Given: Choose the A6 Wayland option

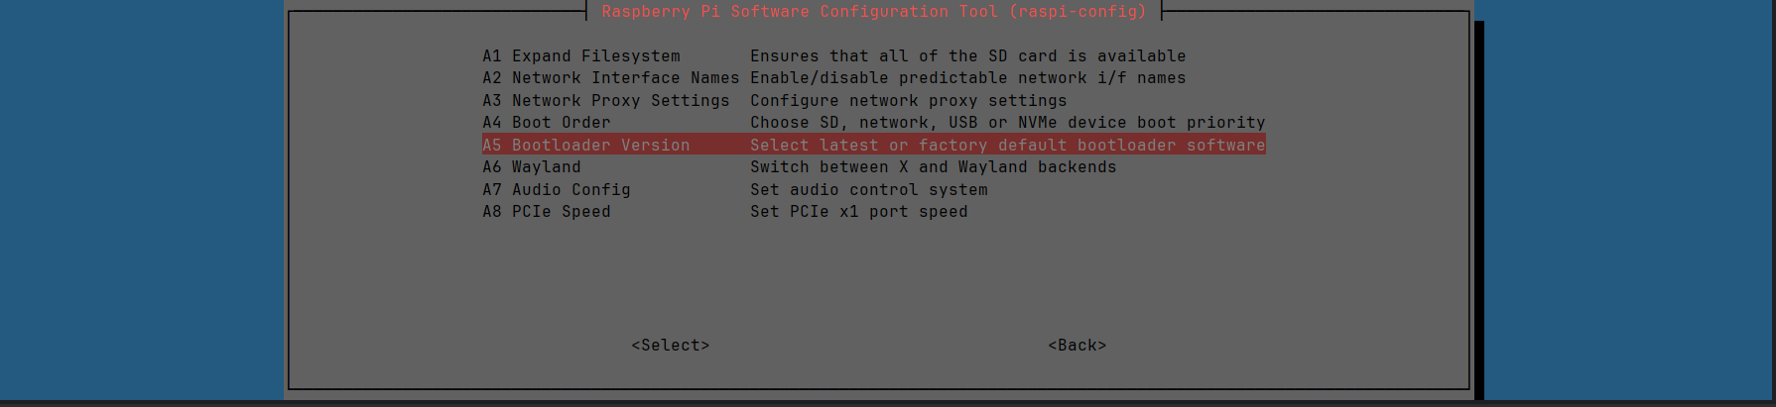Looking at the screenshot, I should pyautogui.click(x=532, y=167).
